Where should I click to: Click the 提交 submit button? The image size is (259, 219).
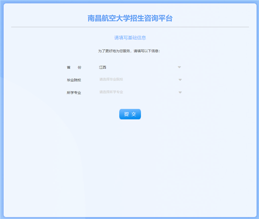point(130,114)
